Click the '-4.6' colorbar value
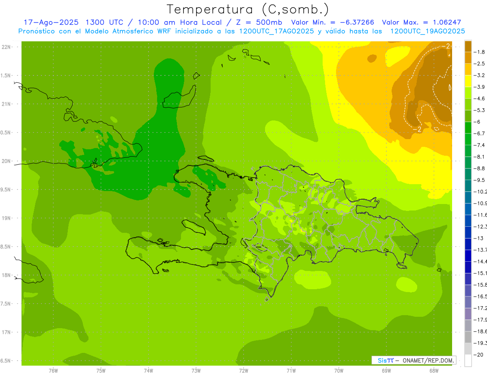 (x=479, y=99)
